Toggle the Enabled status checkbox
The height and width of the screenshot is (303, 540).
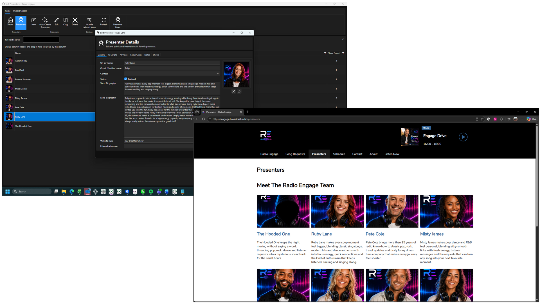[126, 79]
